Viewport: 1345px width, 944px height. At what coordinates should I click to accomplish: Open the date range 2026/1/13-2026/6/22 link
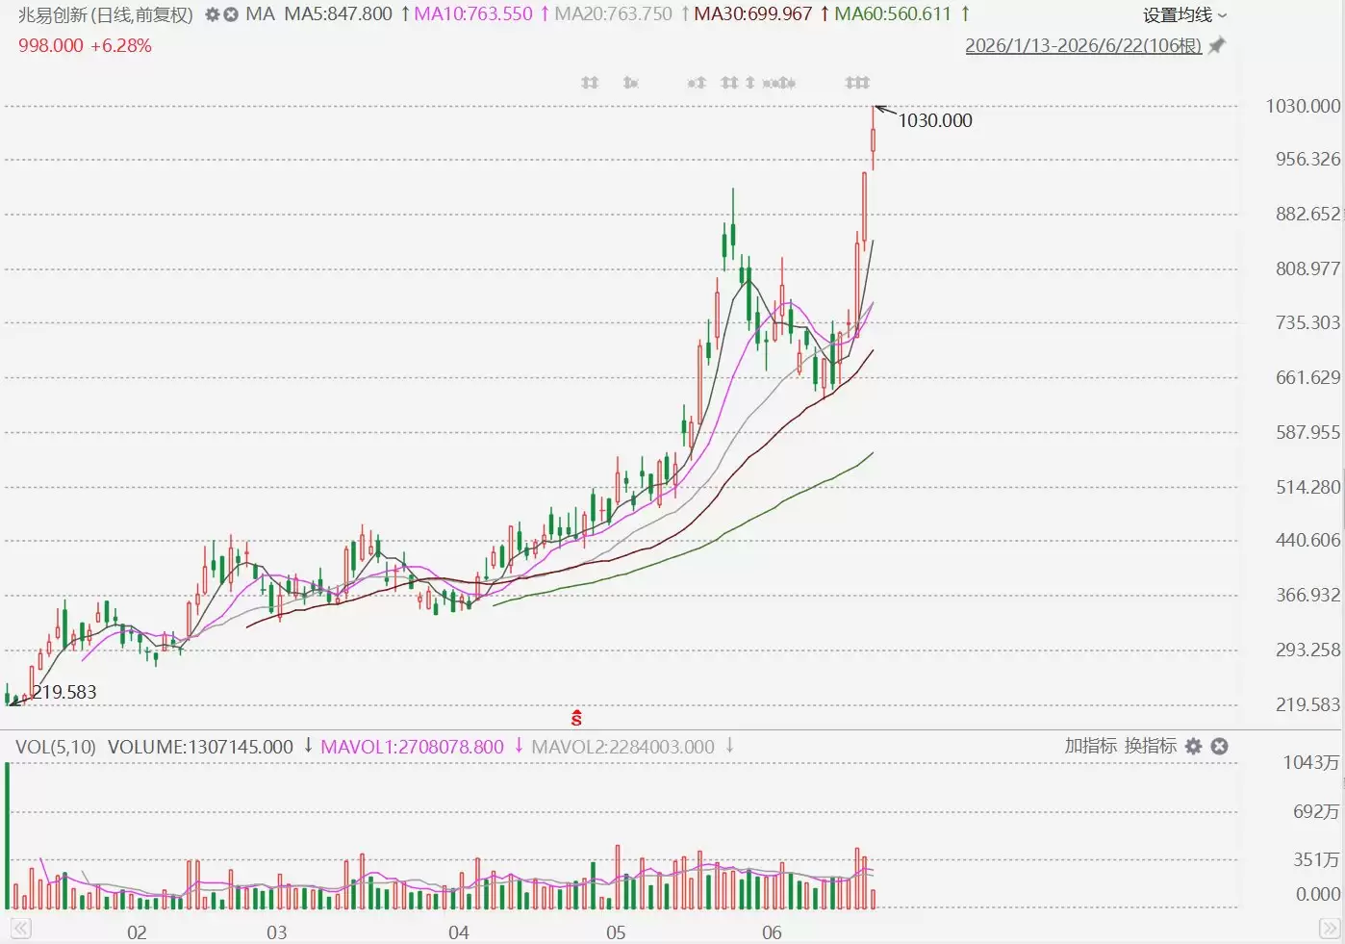pyautogui.click(x=1083, y=45)
